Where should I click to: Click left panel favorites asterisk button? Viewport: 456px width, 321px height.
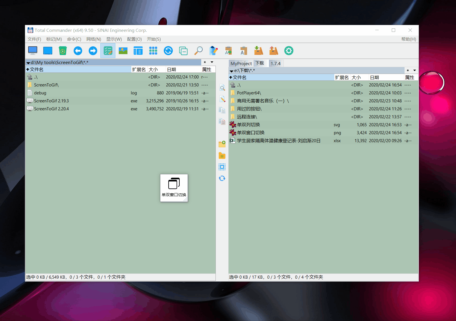[205, 62]
